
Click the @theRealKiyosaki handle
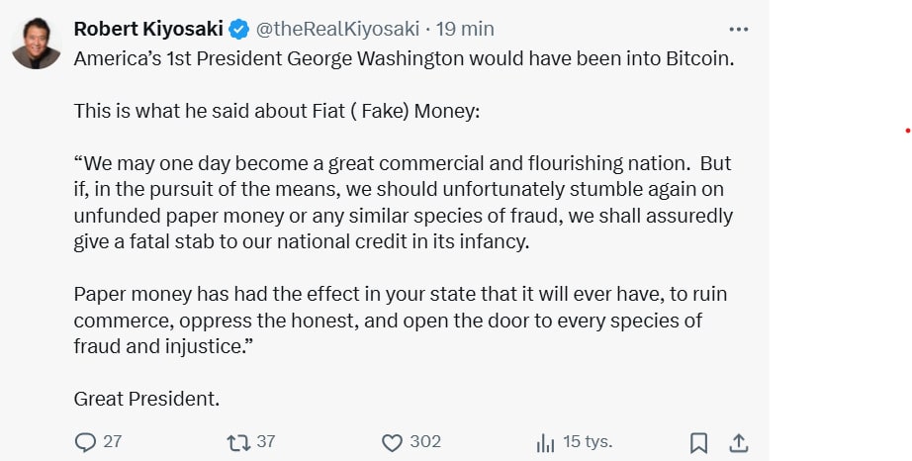338,29
